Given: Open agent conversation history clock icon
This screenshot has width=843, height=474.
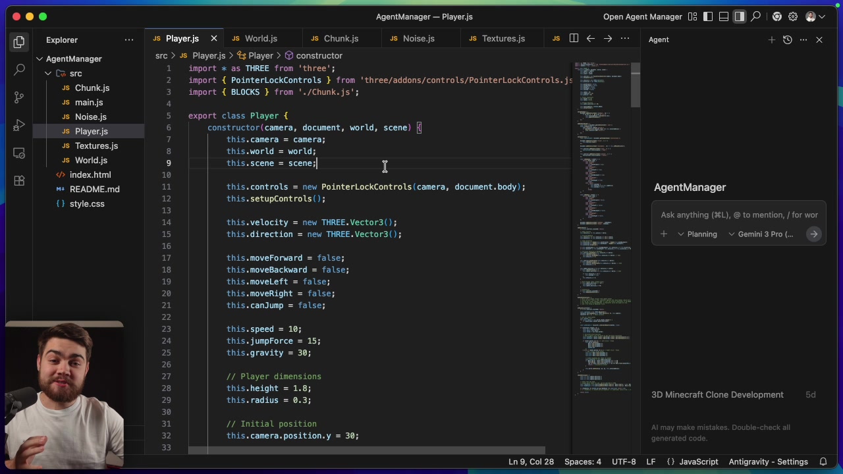Looking at the screenshot, I should click(x=787, y=39).
